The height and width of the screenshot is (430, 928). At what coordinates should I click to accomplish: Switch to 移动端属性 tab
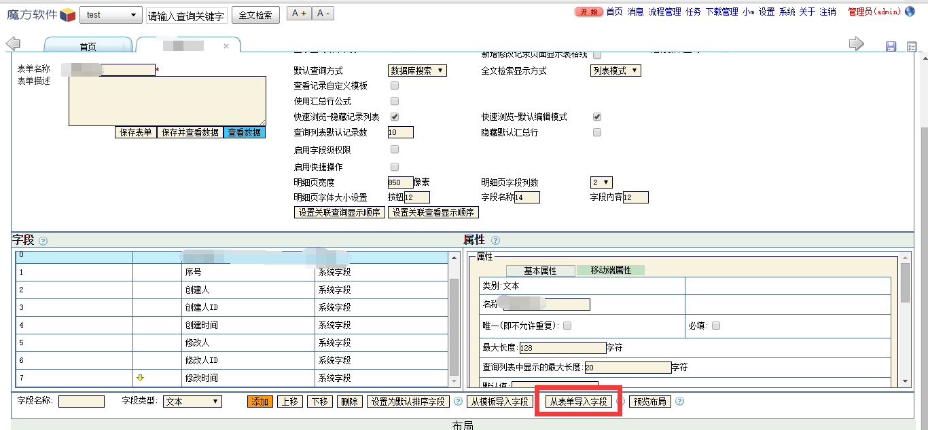click(611, 270)
